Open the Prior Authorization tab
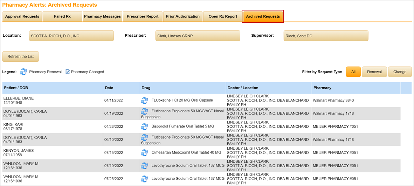Viewport: 414px width, 186px height. pos(182,16)
